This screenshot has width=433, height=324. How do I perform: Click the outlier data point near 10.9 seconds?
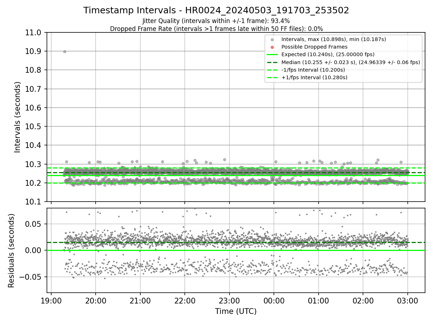tap(65, 51)
